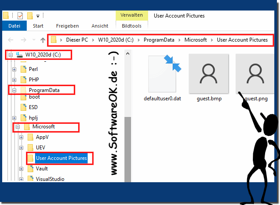Open chevron after Microsoft breadcrumb

click(x=212, y=40)
